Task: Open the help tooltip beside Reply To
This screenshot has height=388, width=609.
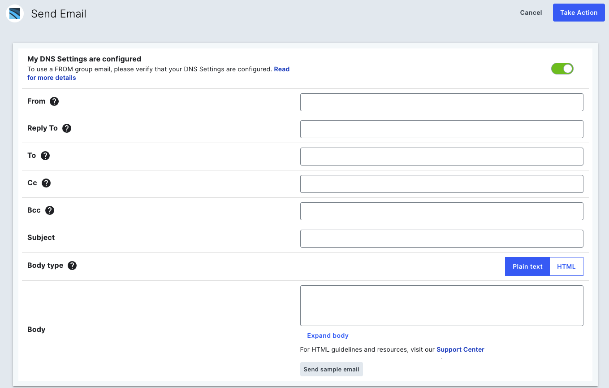Action: click(x=66, y=128)
